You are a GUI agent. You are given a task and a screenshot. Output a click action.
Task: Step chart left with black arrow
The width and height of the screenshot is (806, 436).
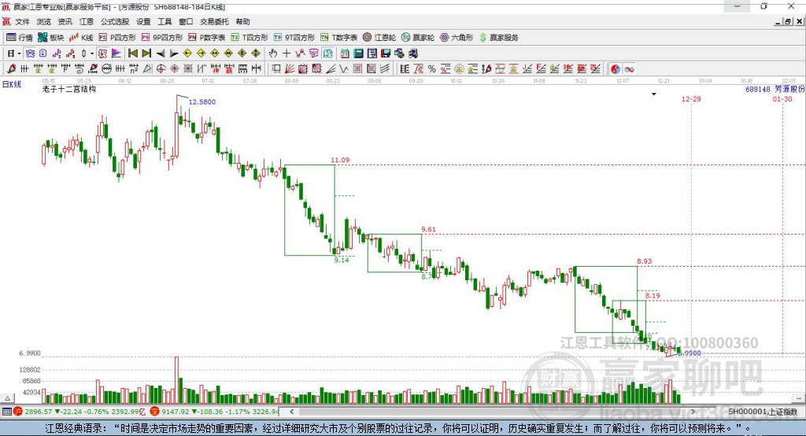pyautogui.click(x=161, y=54)
